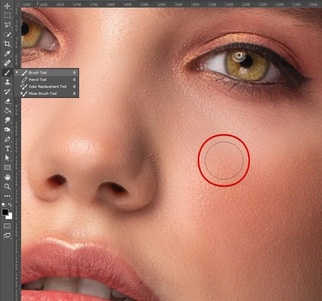Pick the Crop tool in the toolbar

coord(7,44)
